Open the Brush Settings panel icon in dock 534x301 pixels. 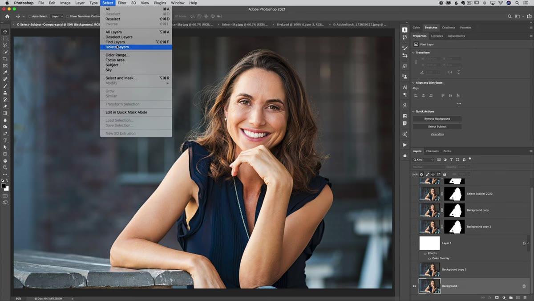click(405, 48)
